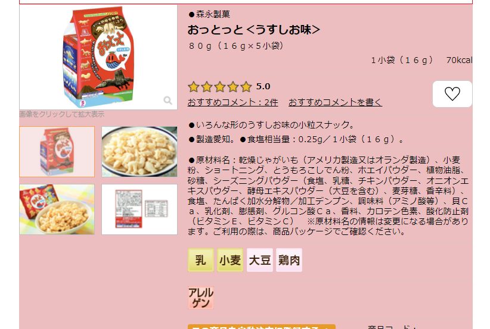
Task: Click 画像をクリックして拡大表示 caption text
Action: [x=62, y=114]
